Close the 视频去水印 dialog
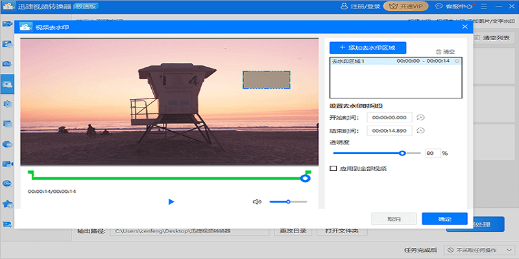Viewport: 519px width, 259px height. [x=465, y=27]
